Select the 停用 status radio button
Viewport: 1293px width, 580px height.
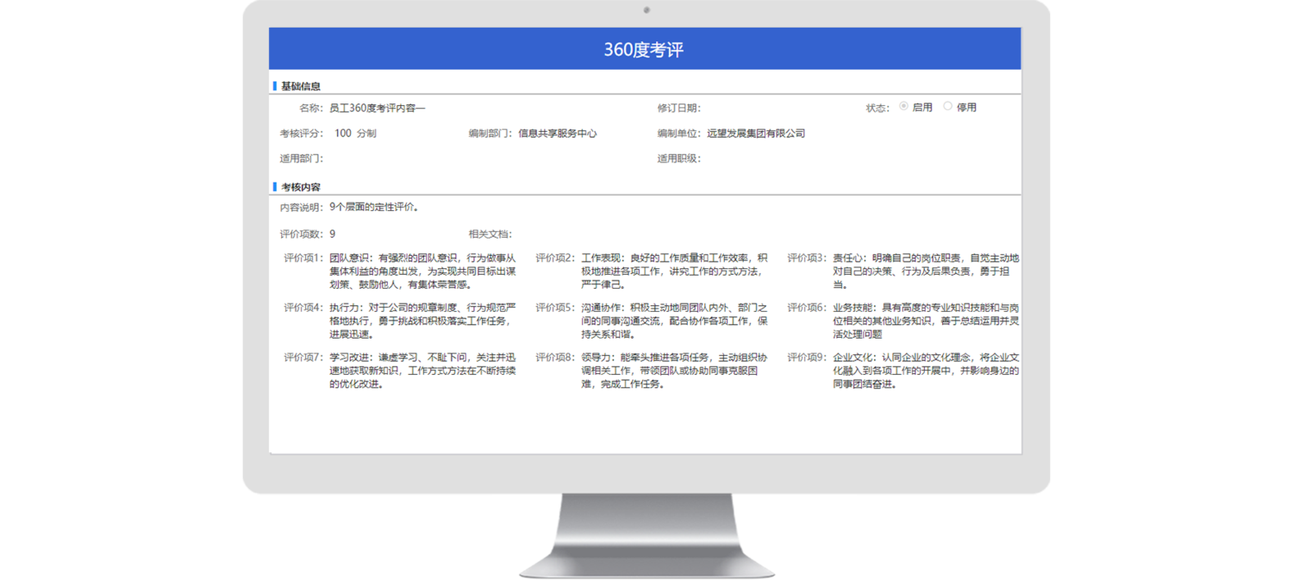coord(948,107)
